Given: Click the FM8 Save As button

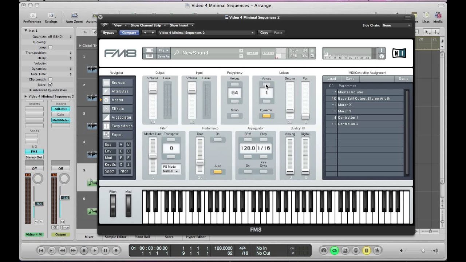Looking at the screenshot, I should (163, 56).
